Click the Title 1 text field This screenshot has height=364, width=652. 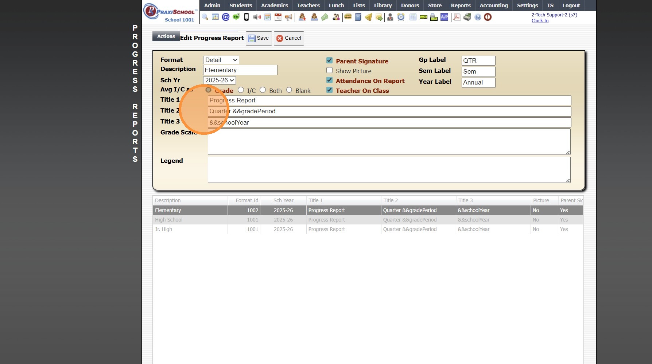(x=389, y=101)
